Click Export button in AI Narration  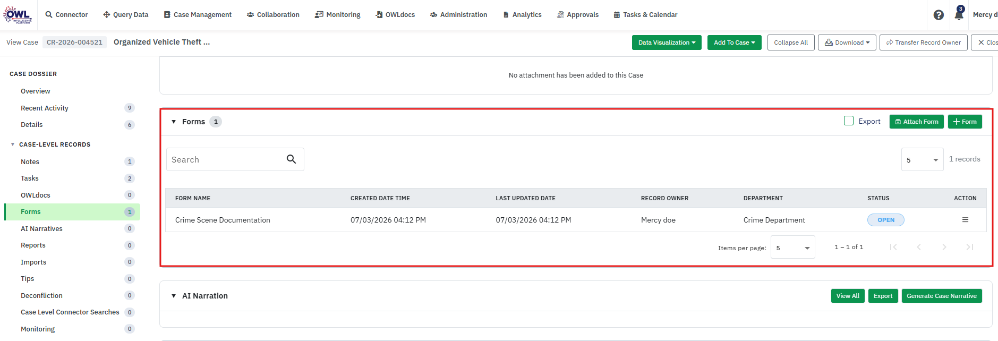[883, 296]
